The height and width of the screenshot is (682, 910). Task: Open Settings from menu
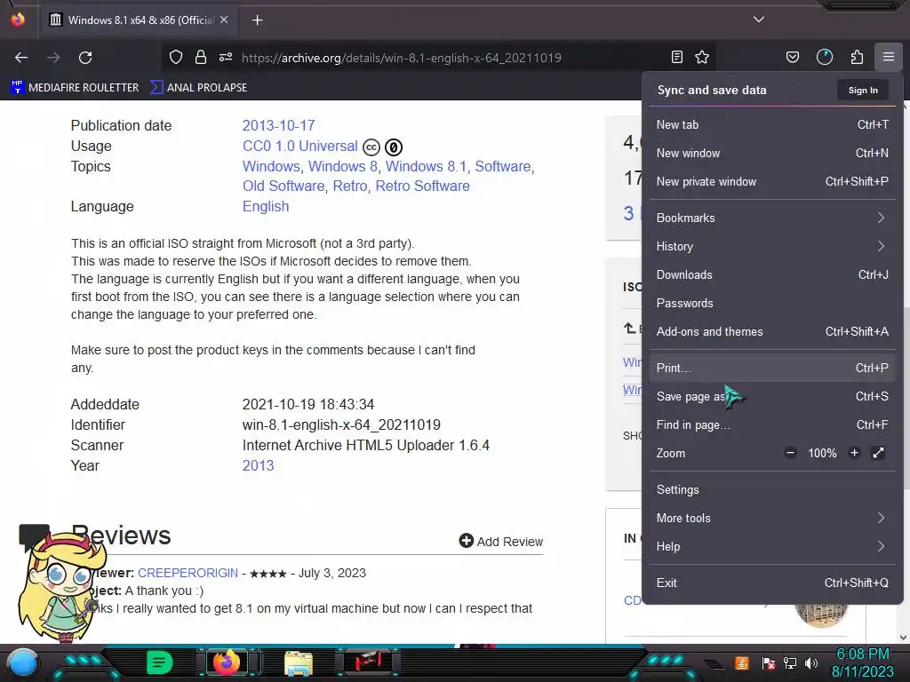(x=772, y=490)
